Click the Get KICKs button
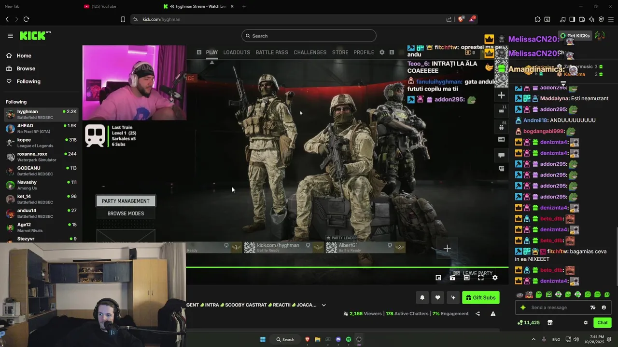The height and width of the screenshot is (347, 618). (x=575, y=36)
